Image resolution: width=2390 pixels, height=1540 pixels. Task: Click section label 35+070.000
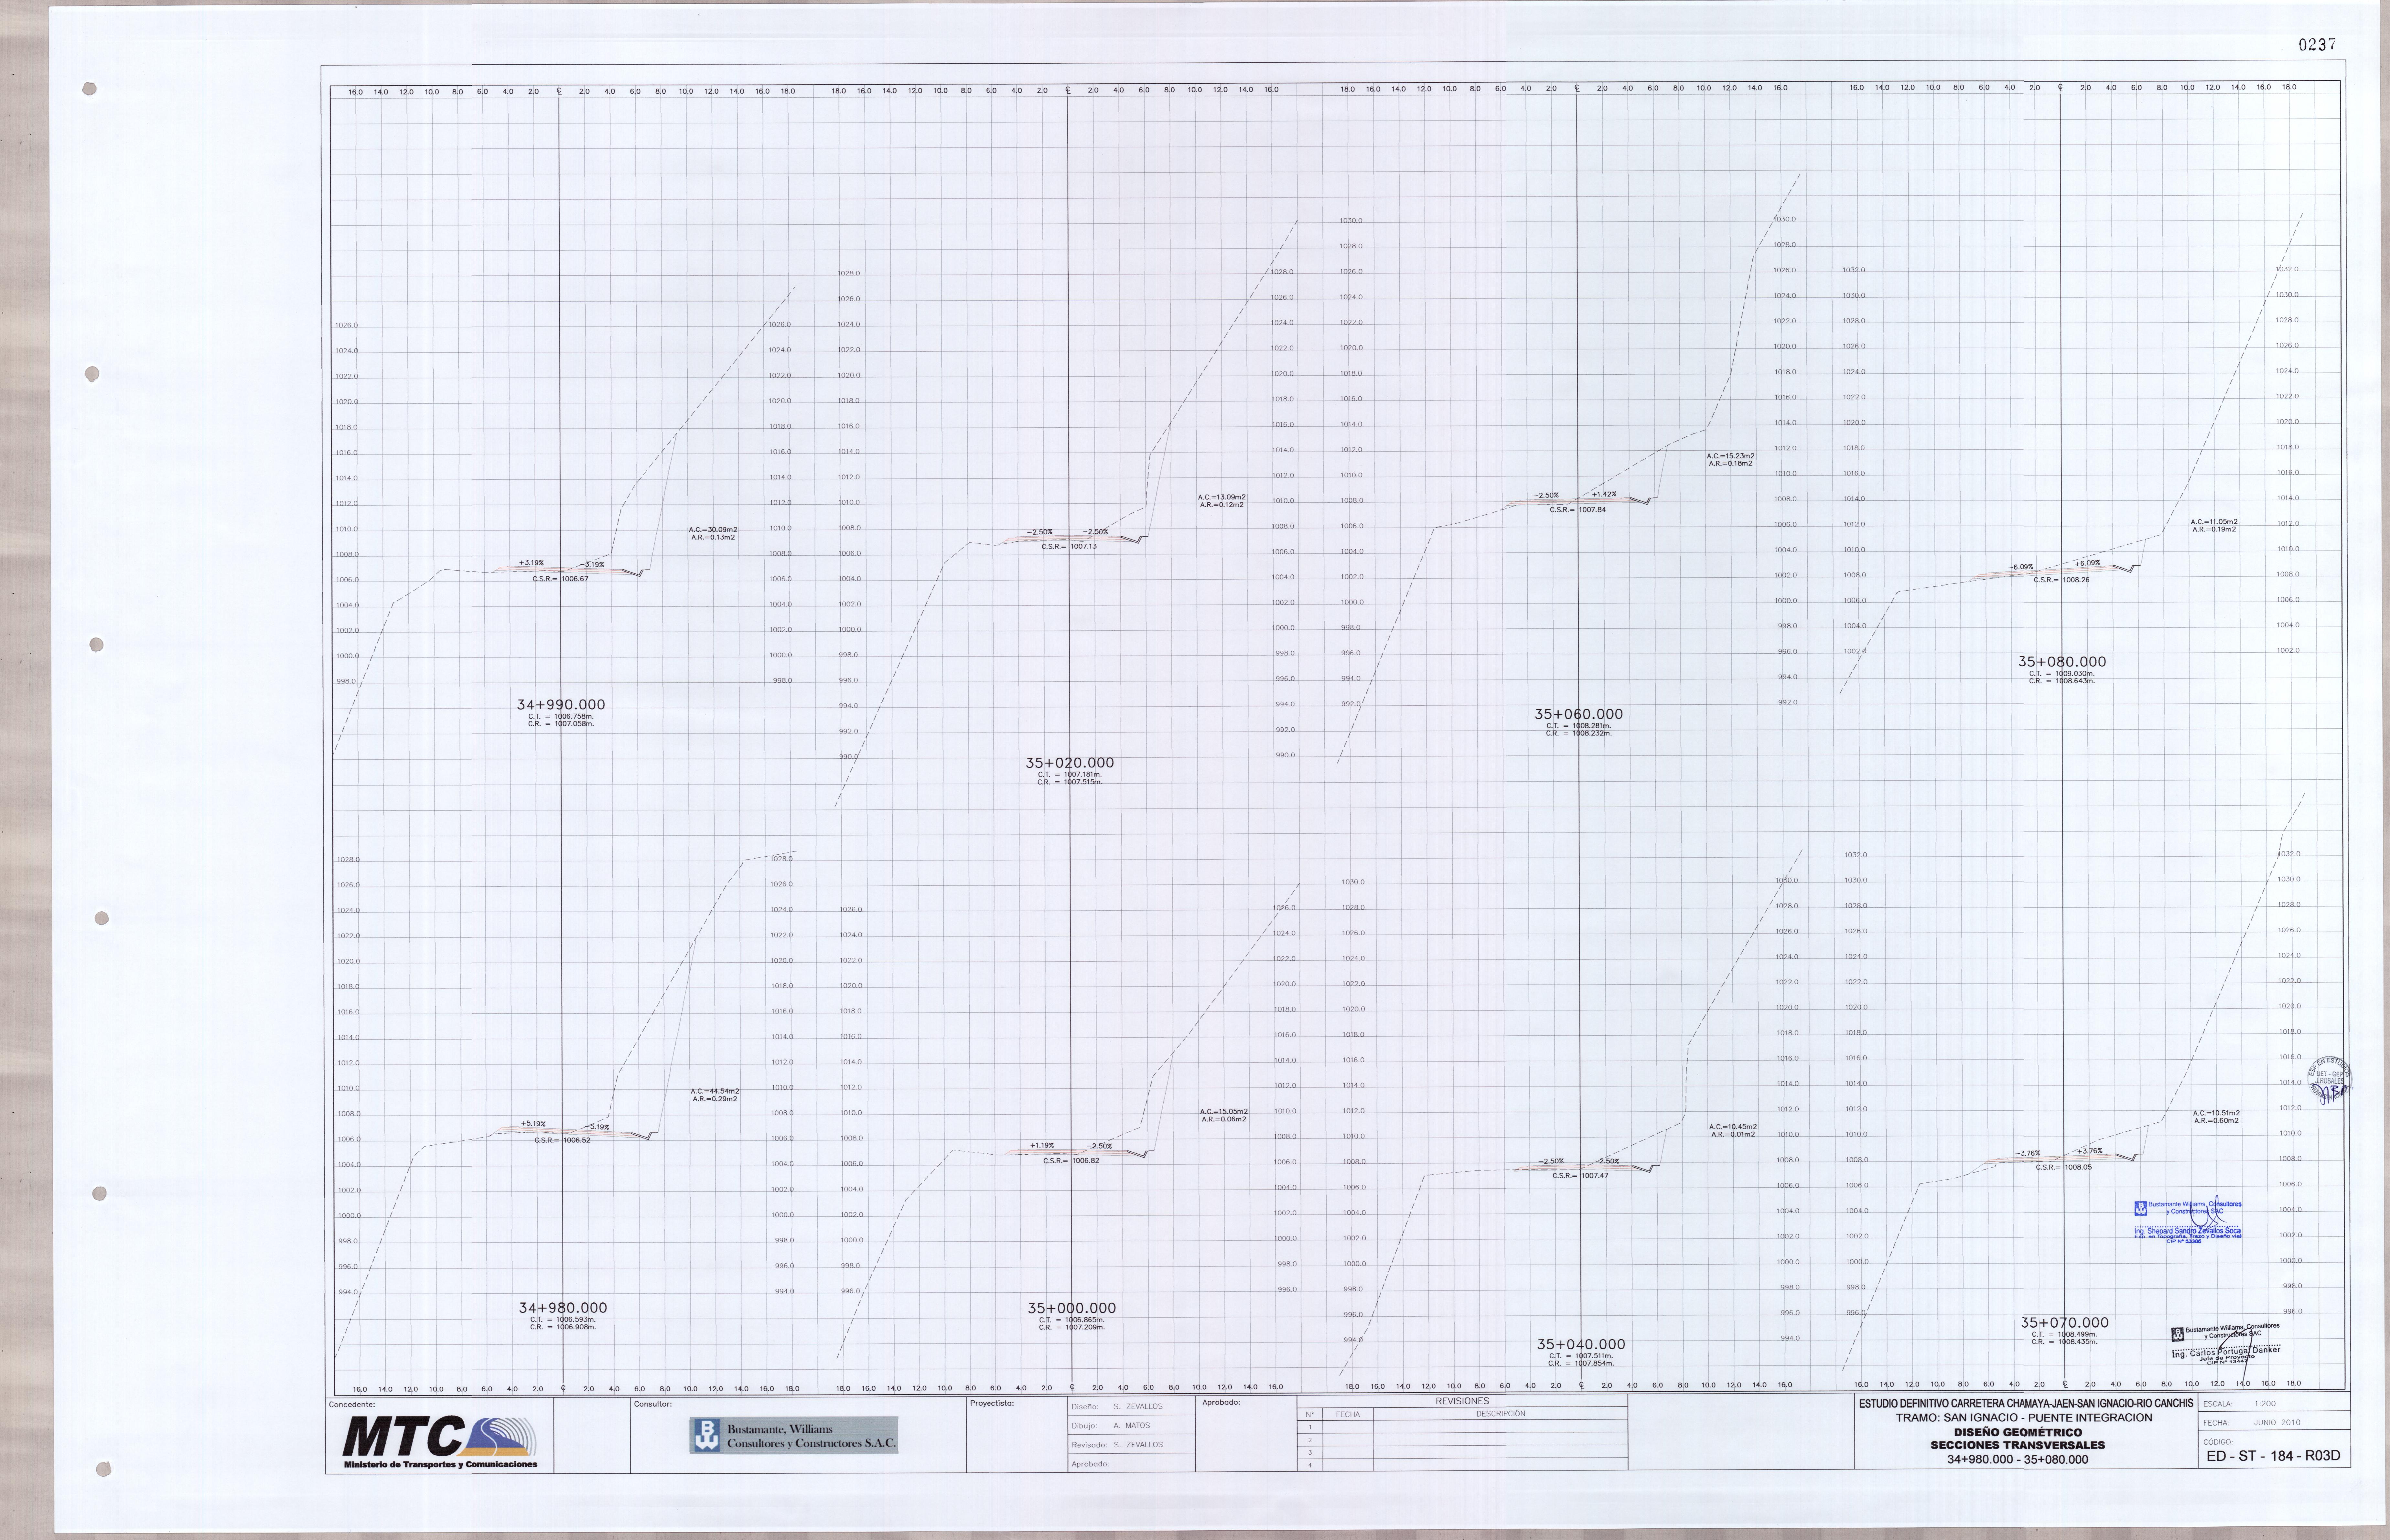(2065, 1323)
